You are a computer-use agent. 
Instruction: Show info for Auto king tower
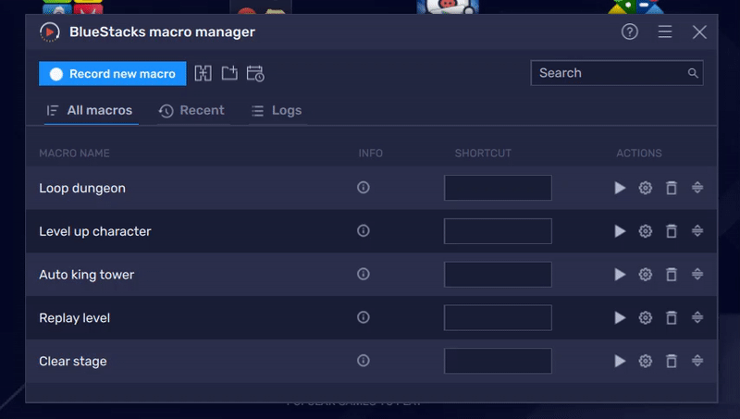pos(363,274)
